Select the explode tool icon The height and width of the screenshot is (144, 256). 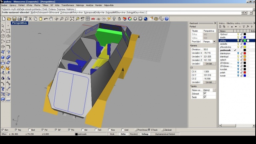pos(8,68)
